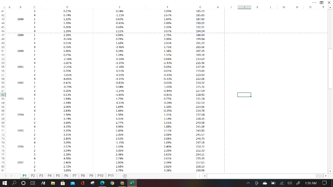Switch to sheet tab P5

[58, 176]
